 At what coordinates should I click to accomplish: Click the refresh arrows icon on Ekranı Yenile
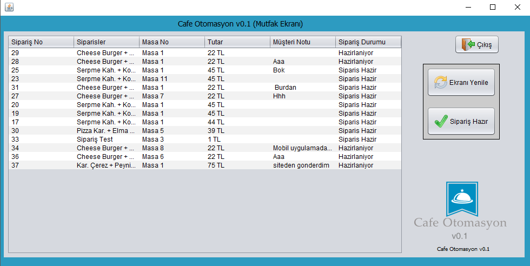point(440,83)
